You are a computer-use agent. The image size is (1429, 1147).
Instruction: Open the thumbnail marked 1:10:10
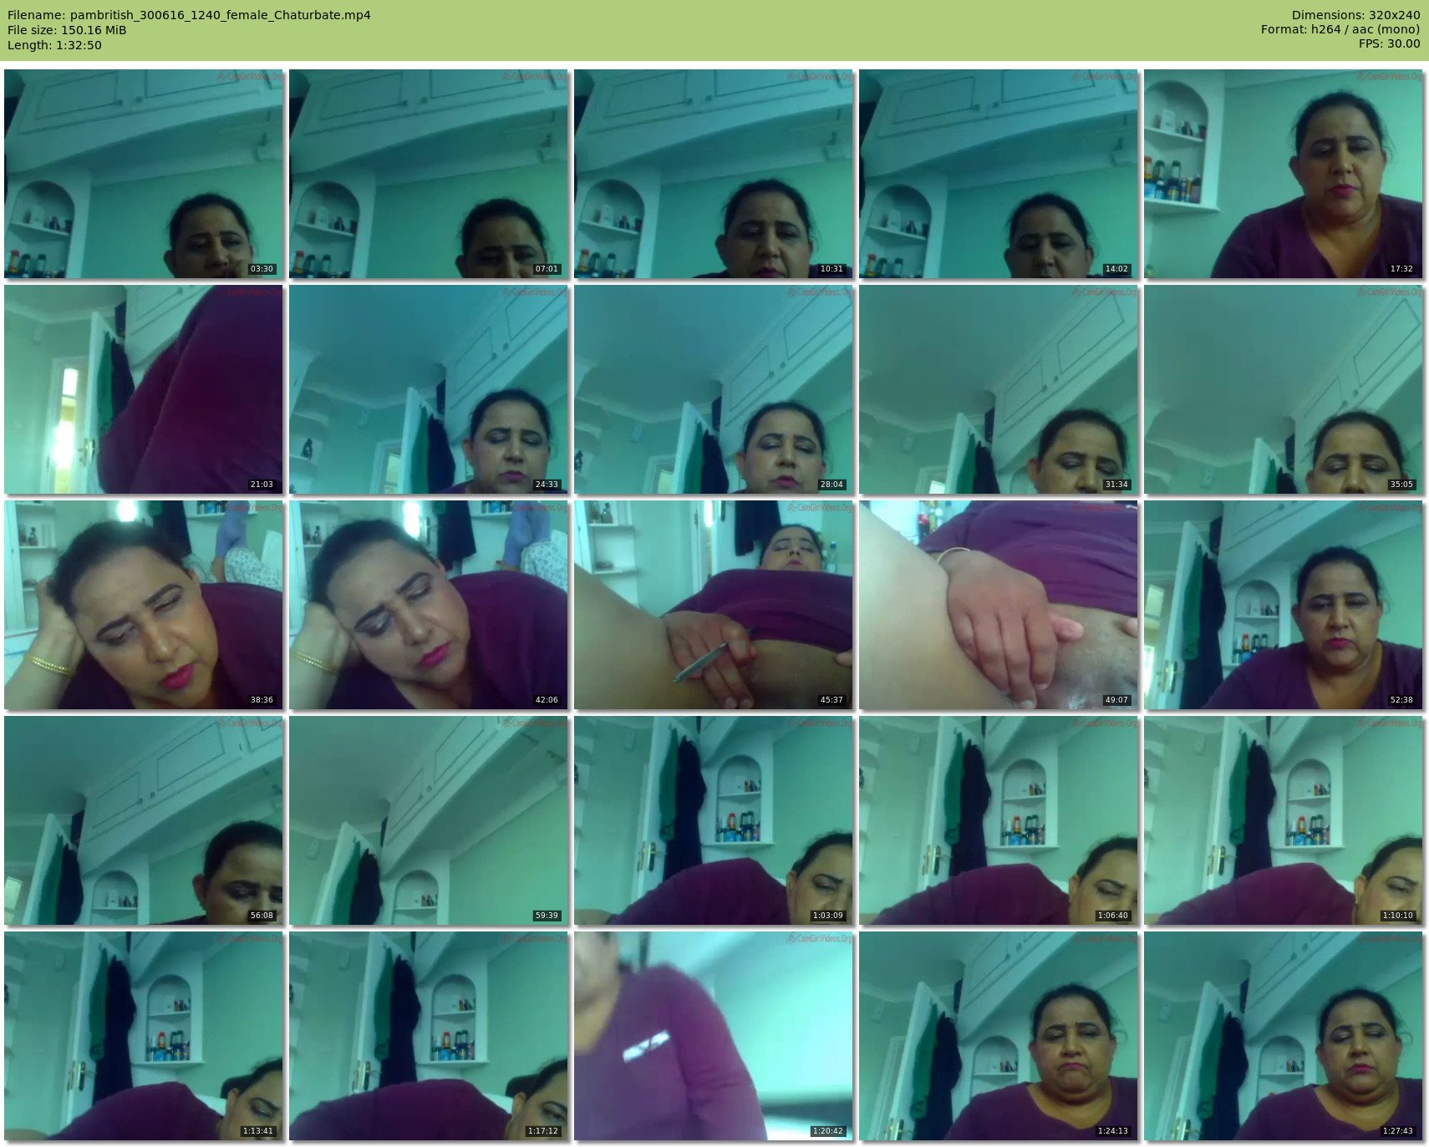tap(1284, 820)
